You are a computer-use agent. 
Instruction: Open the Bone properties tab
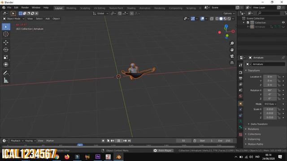point(240,127)
